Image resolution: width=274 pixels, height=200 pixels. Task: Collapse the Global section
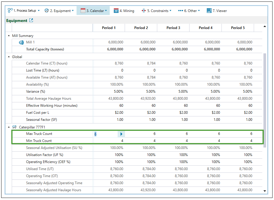click(9, 57)
